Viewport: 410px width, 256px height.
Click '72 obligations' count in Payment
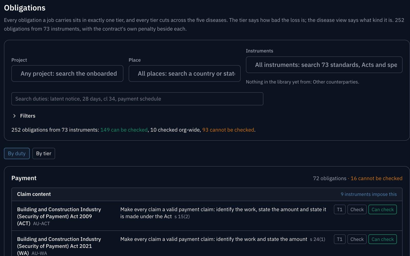330,178
